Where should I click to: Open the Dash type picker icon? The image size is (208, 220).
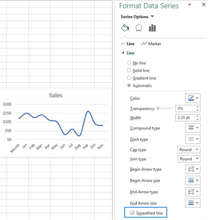(x=193, y=139)
